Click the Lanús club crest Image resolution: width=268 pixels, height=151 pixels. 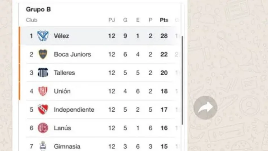coord(43,128)
